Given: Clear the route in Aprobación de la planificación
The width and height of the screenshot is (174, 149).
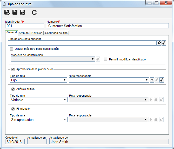Looking at the screenshot, I should click(162, 80).
